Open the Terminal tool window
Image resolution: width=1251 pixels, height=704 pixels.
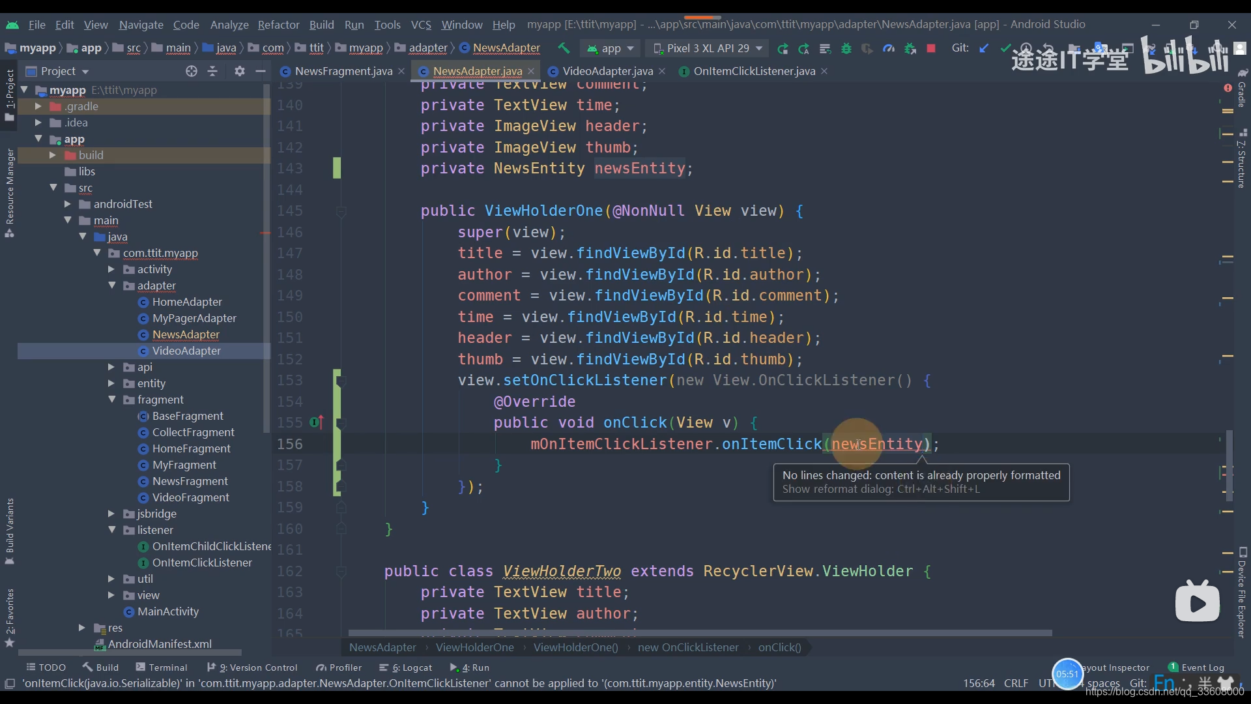(161, 667)
